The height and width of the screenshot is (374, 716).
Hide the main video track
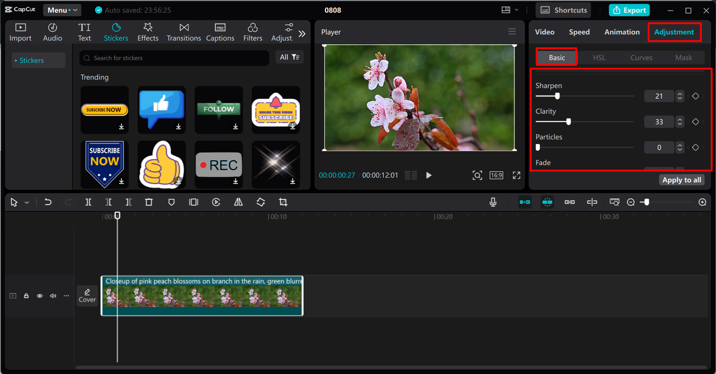click(40, 296)
